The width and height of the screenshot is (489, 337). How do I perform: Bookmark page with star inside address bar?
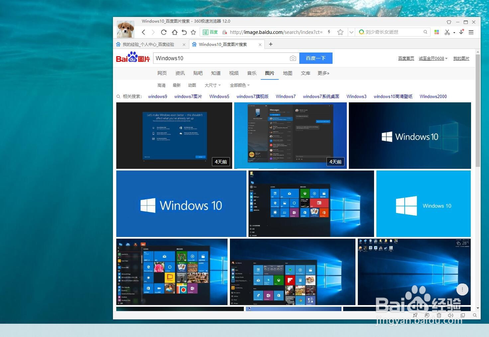[340, 32]
